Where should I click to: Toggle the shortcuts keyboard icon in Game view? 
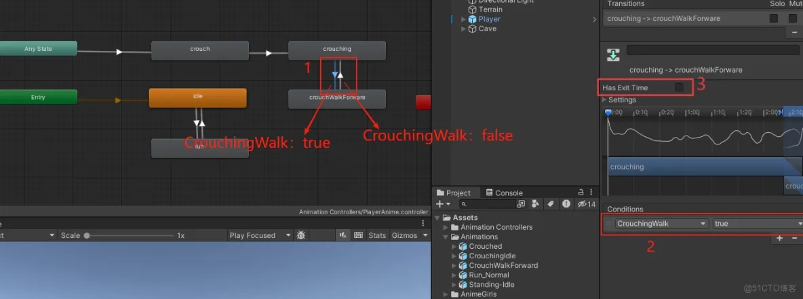click(359, 235)
